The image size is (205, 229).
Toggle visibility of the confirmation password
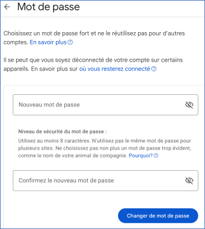(189, 181)
